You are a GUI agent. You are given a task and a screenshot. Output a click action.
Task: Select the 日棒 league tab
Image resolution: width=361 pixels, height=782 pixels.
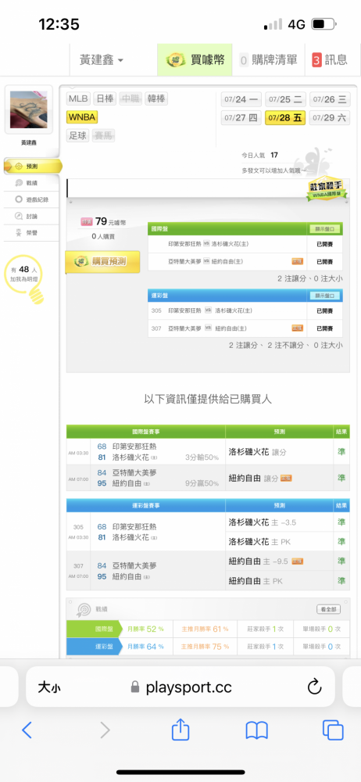[x=105, y=99]
